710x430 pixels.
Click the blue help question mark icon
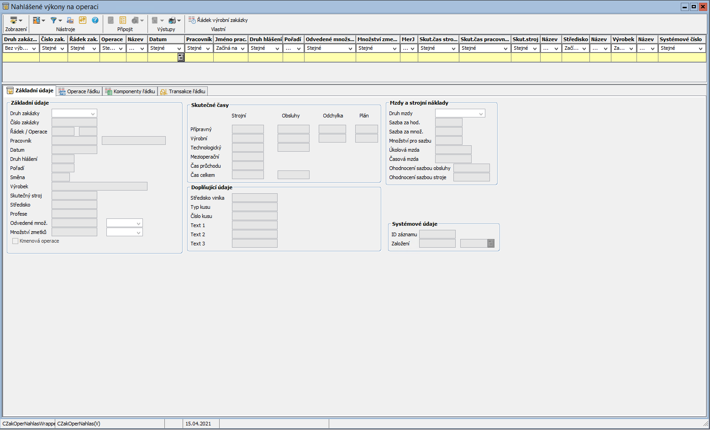(x=95, y=20)
